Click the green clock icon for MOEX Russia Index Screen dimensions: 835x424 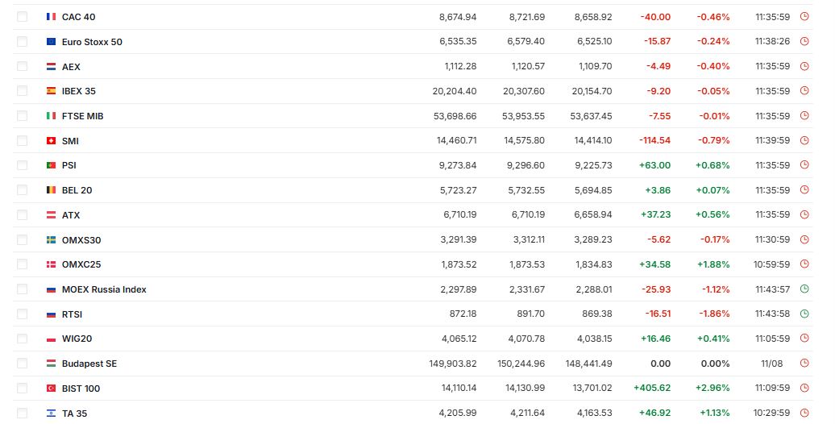[804, 289]
